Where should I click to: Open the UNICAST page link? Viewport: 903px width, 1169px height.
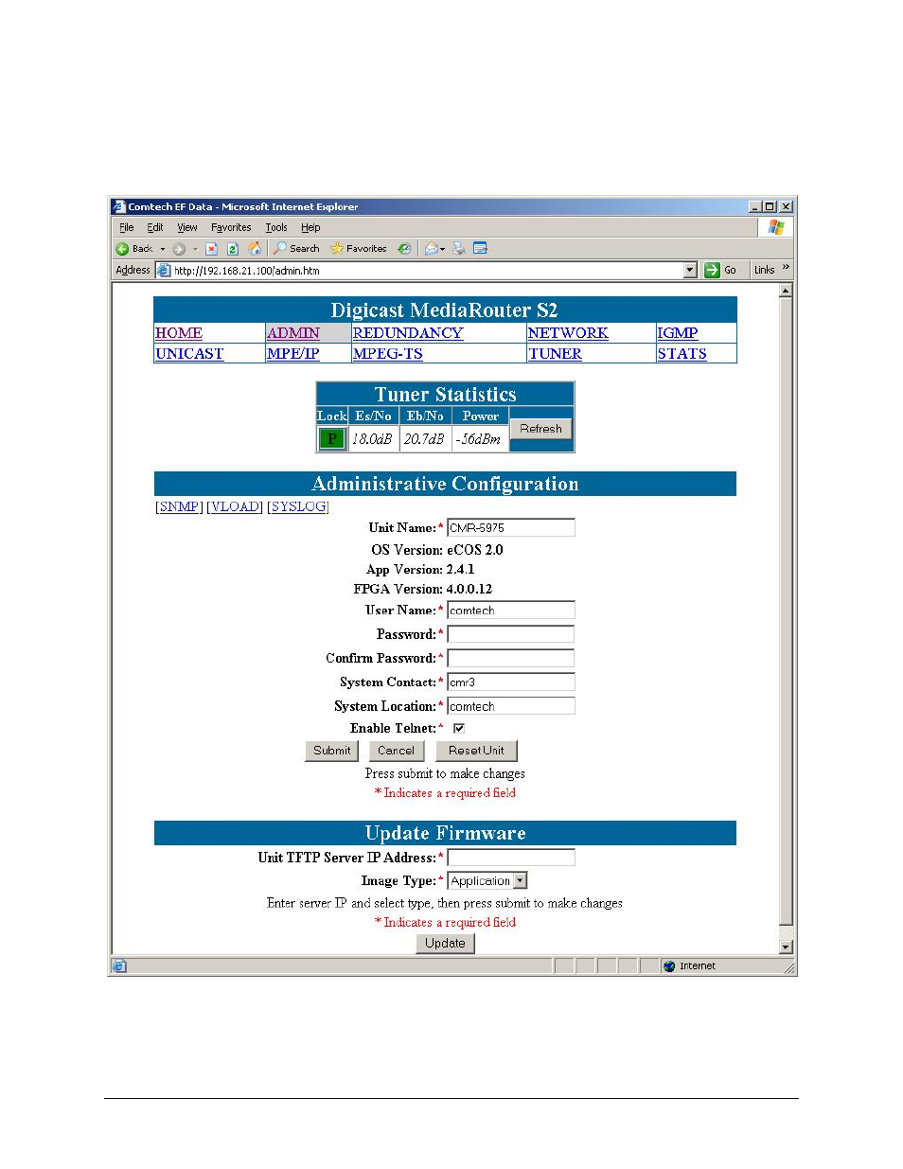coord(189,354)
